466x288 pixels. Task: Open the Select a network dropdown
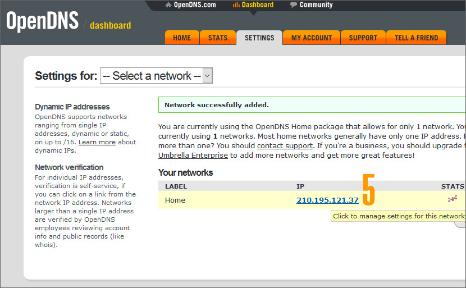pyautogui.click(x=156, y=76)
